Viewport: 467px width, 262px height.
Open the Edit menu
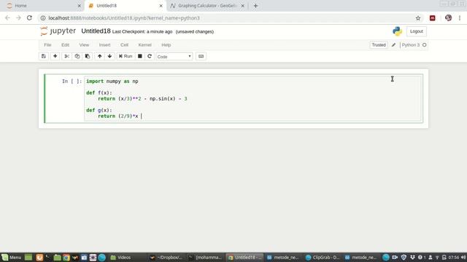click(x=65, y=45)
